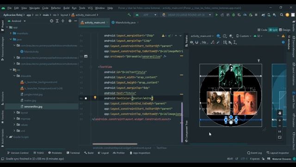Click the horizontal scrollbar in the code editor
This screenshot has width=296, height=167.
[115, 144]
